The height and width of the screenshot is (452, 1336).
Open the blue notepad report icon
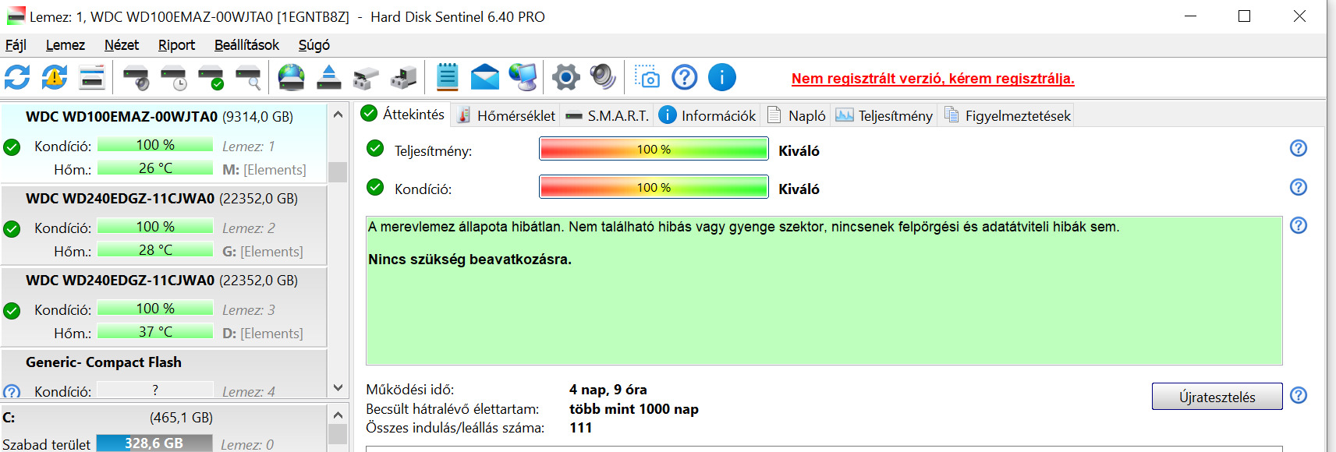click(x=447, y=77)
